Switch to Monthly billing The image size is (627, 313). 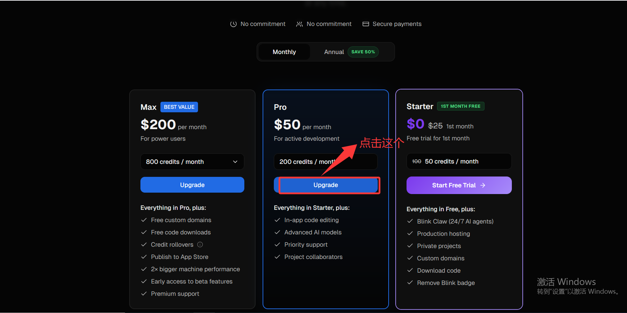tap(284, 52)
